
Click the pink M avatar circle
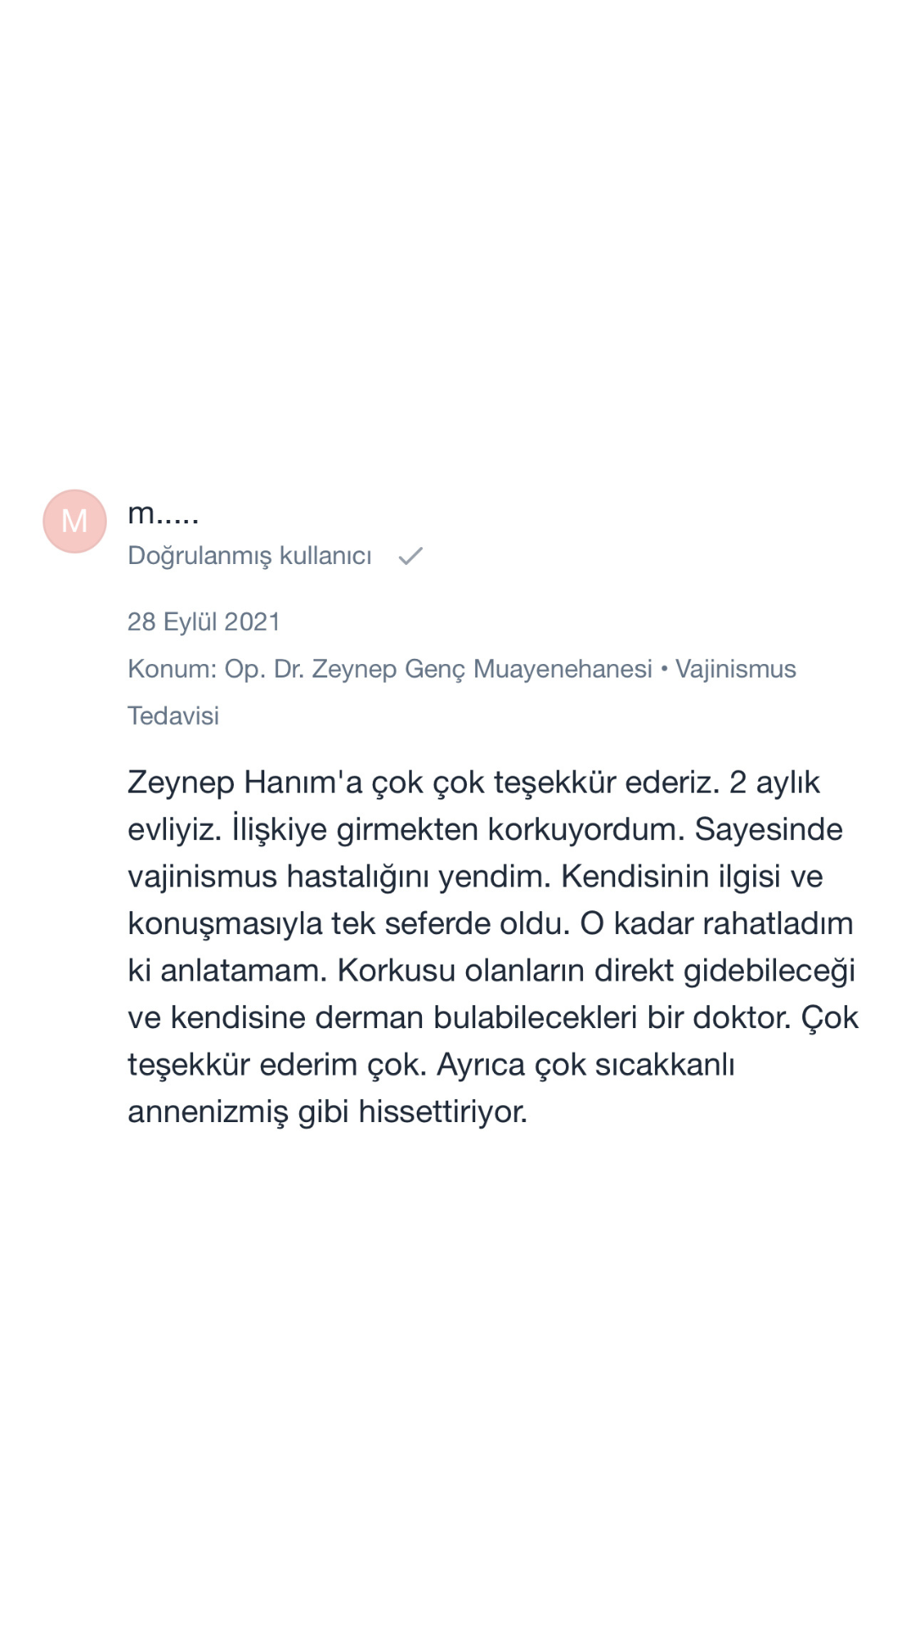click(x=75, y=521)
